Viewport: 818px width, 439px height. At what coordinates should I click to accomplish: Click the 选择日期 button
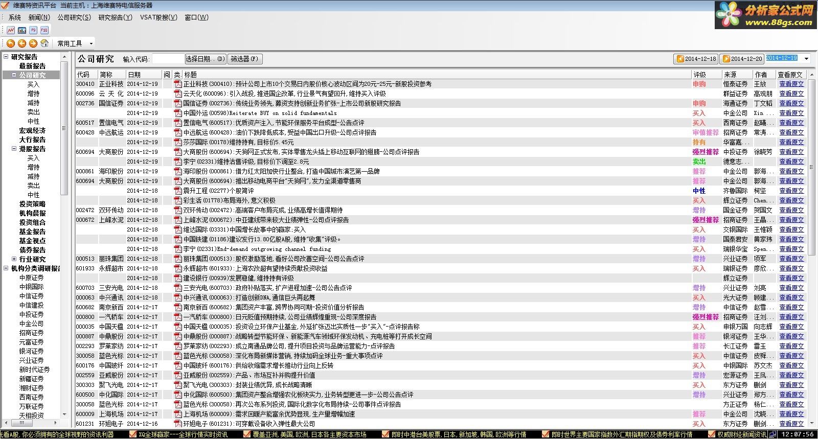(x=206, y=59)
